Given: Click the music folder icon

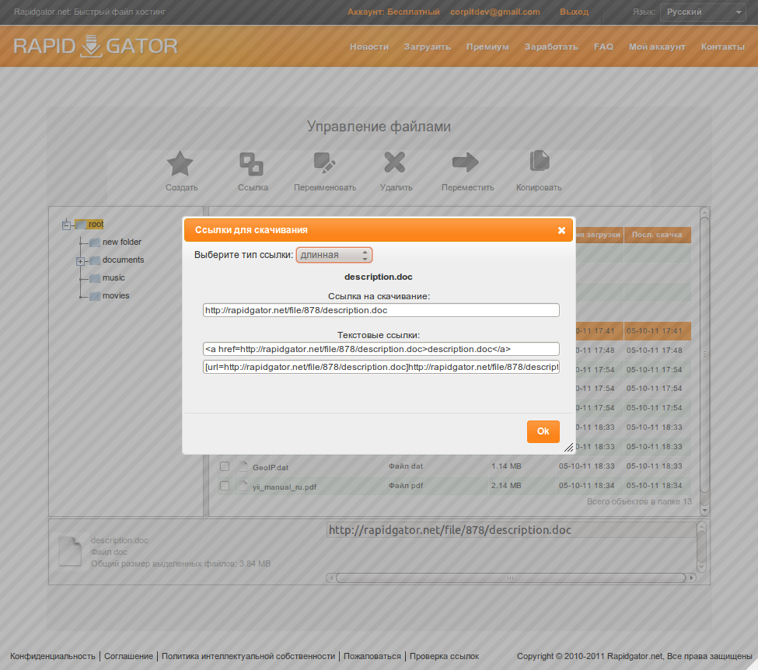Looking at the screenshot, I should (95, 278).
